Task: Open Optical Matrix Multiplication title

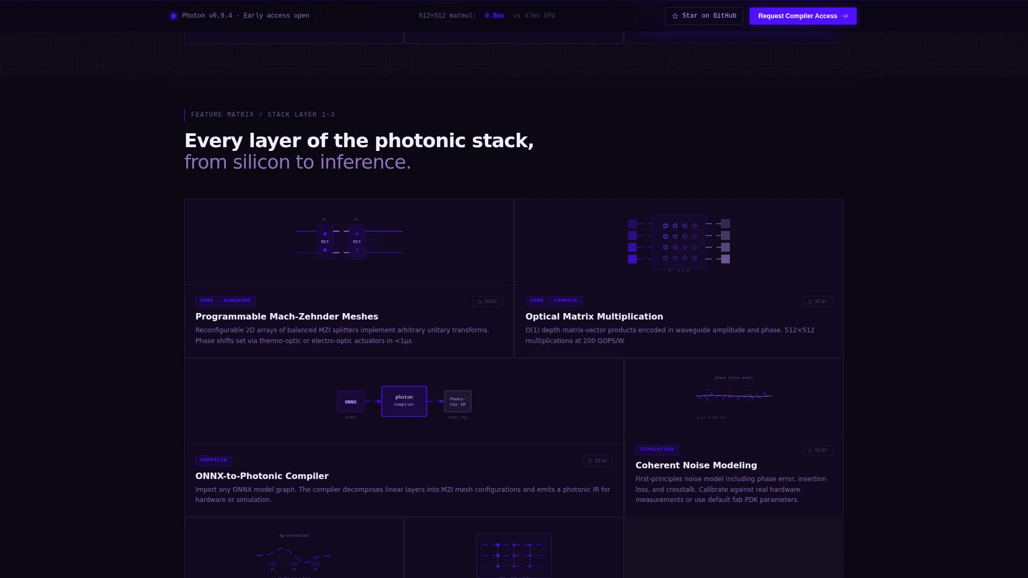Action: [x=594, y=316]
